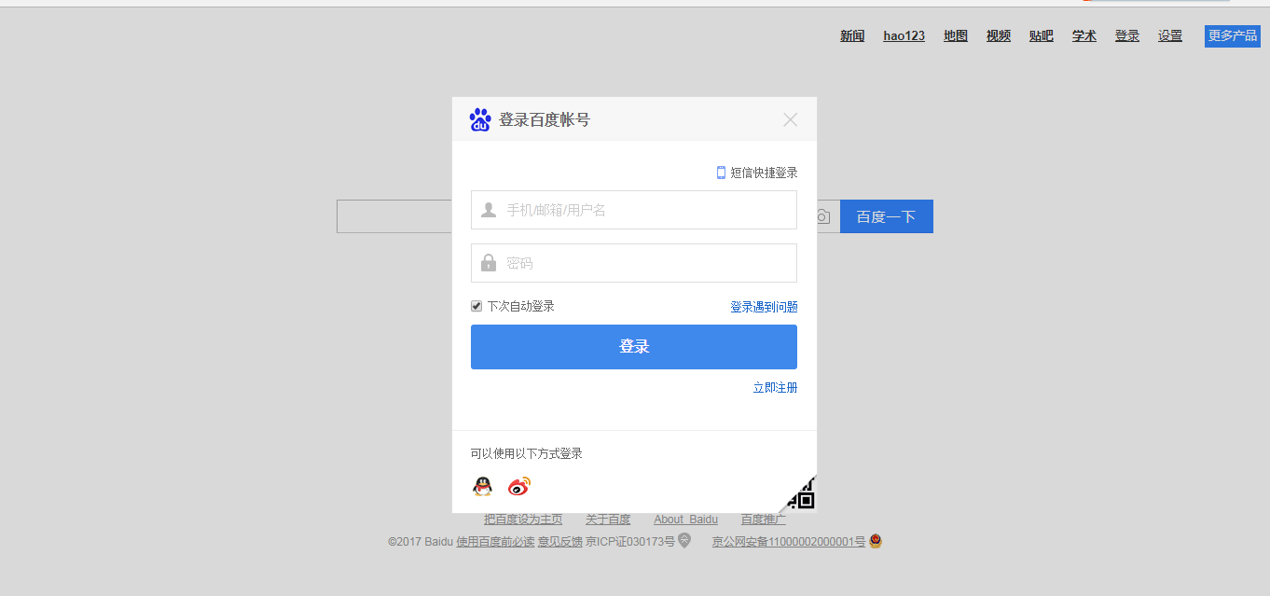
Task: Click 登录 in the top navigation
Action: (x=1127, y=35)
